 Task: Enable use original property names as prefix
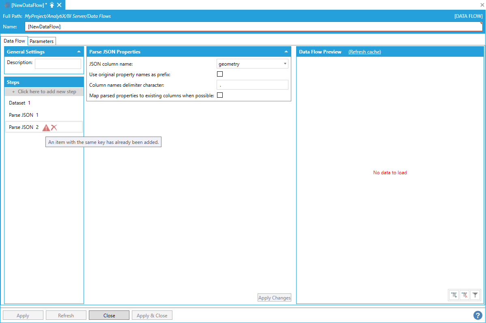point(220,74)
